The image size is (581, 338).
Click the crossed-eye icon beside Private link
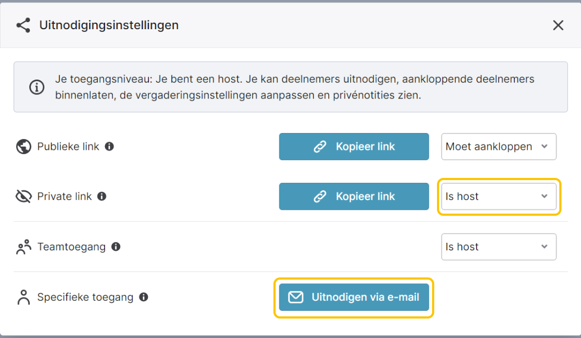[x=23, y=196]
